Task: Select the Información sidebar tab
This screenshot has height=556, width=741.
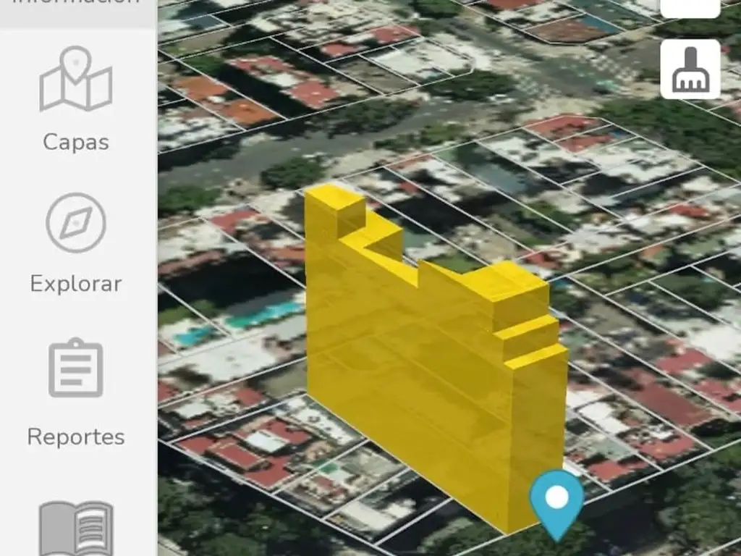Action: pos(76,6)
